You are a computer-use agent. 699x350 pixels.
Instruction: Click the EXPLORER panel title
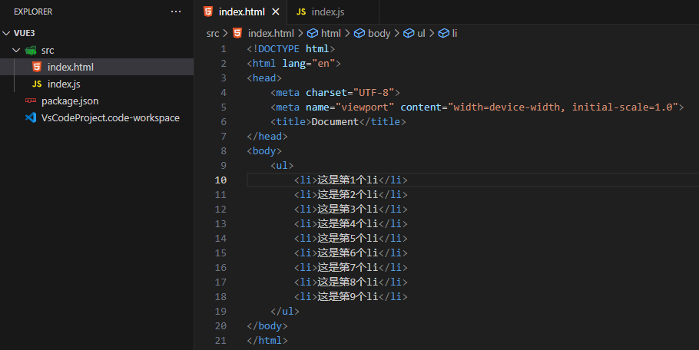pos(33,12)
